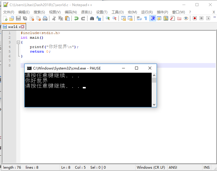Viewport: 217px width, 171px height.
Task: Open the cmd.exe window system menu icon
Action: pyautogui.click(x=29, y=68)
